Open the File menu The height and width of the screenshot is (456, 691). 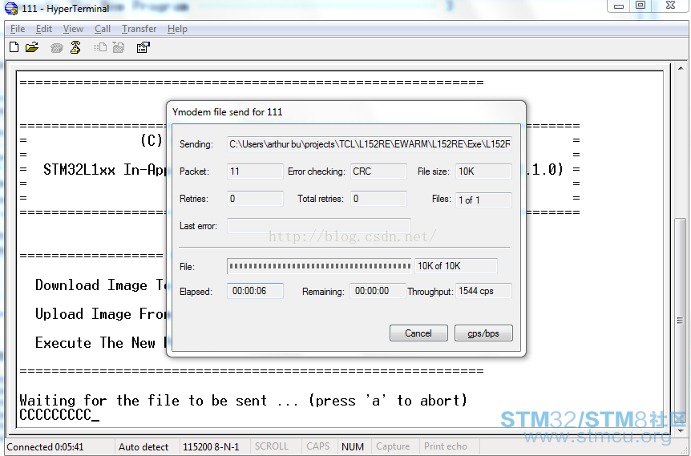[x=18, y=29]
